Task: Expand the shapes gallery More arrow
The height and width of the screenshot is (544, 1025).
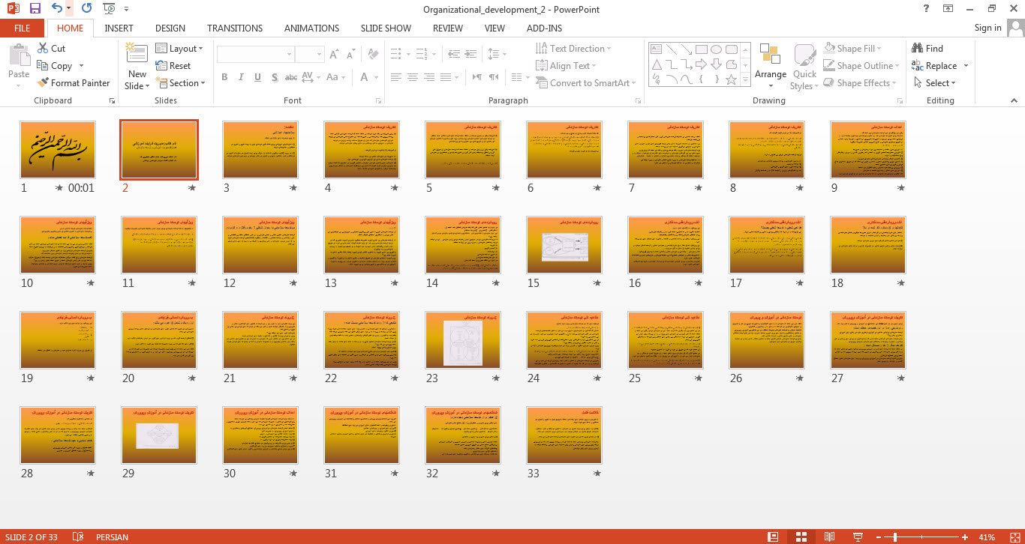Action: [745, 78]
